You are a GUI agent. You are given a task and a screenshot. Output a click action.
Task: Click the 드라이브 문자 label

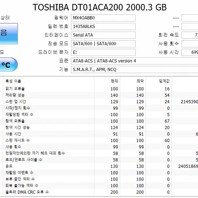coord(53,52)
